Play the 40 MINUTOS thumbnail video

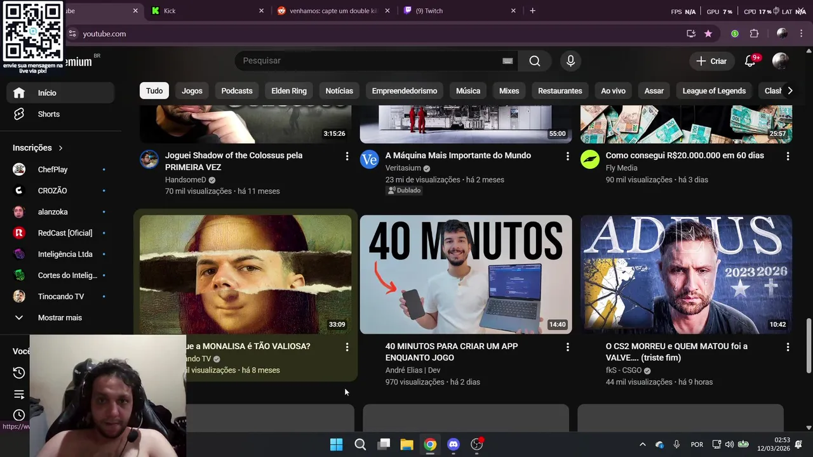point(466,274)
